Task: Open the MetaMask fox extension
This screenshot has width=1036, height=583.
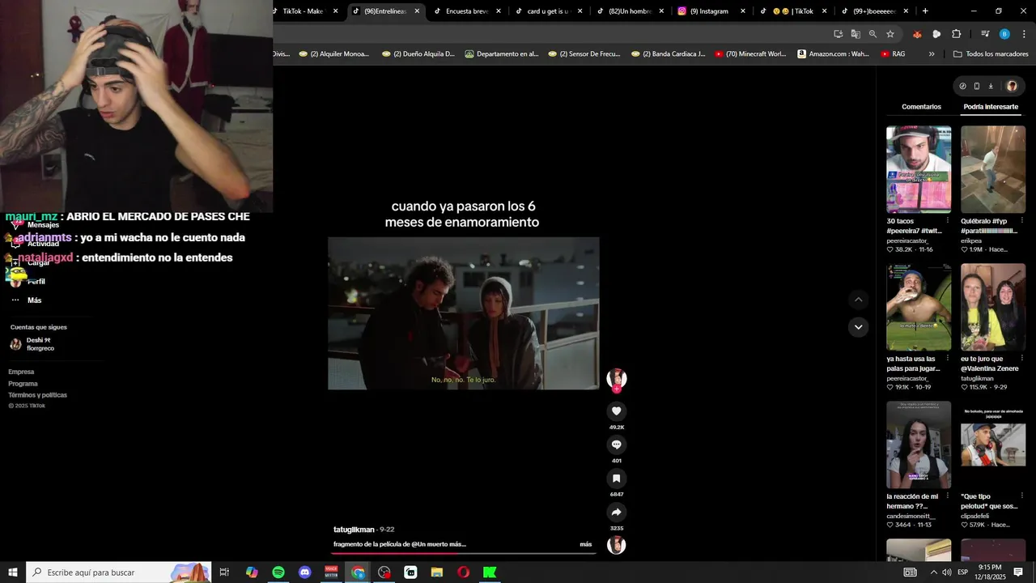Action: 917,34
